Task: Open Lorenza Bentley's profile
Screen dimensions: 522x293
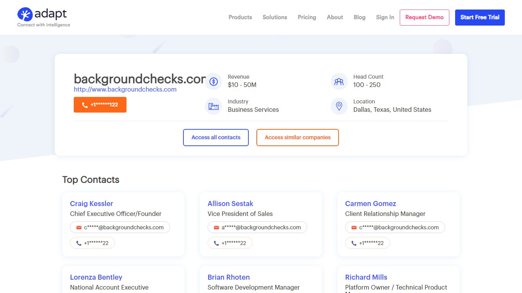Action: click(x=96, y=277)
